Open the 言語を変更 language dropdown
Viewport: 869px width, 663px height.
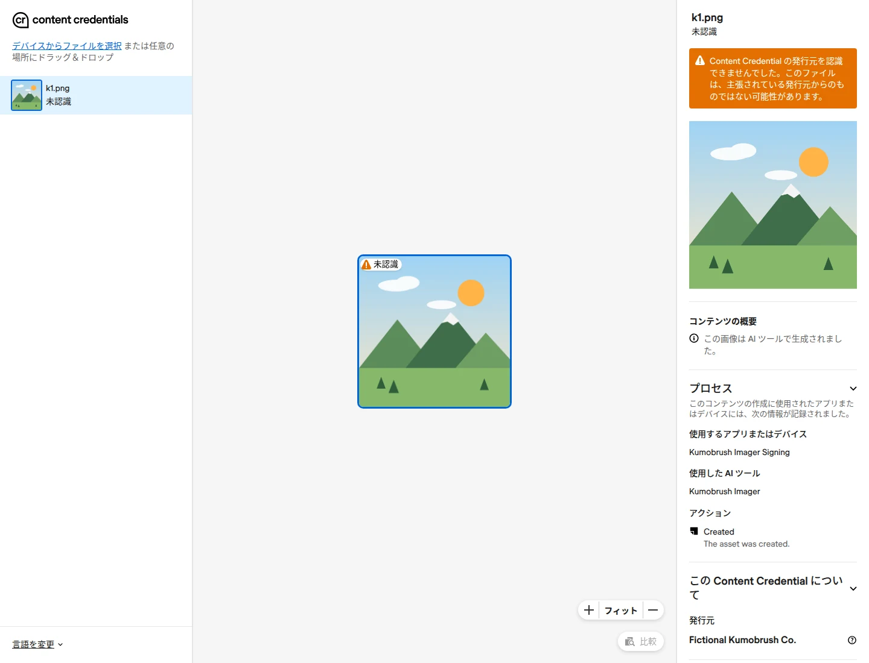pos(37,644)
